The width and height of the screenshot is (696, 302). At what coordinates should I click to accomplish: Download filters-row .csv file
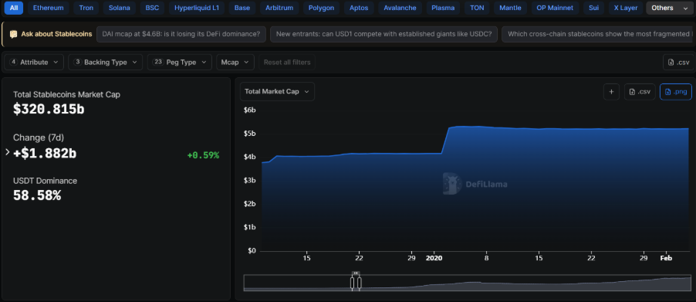point(679,62)
